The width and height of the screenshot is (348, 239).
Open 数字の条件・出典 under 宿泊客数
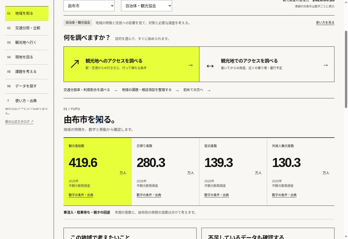pos(217,195)
